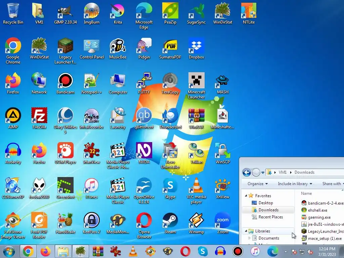Open the Windows Start menu orb

click(9, 251)
